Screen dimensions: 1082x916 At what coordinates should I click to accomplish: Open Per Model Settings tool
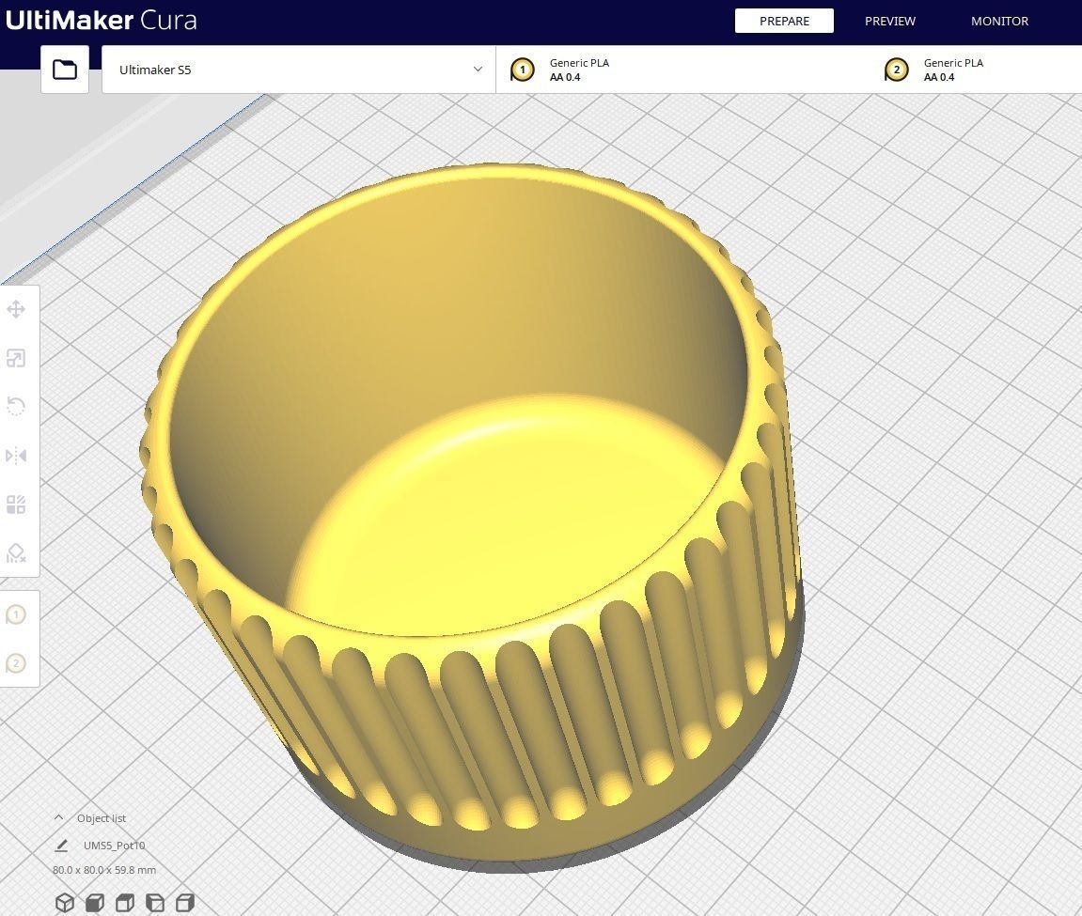(16, 505)
